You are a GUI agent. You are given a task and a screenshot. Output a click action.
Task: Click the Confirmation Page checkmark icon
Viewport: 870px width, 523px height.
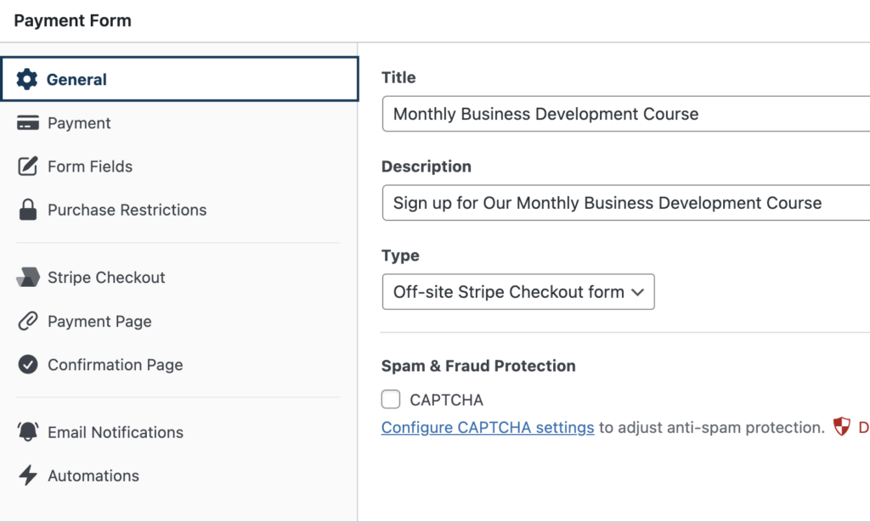coord(28,365)
